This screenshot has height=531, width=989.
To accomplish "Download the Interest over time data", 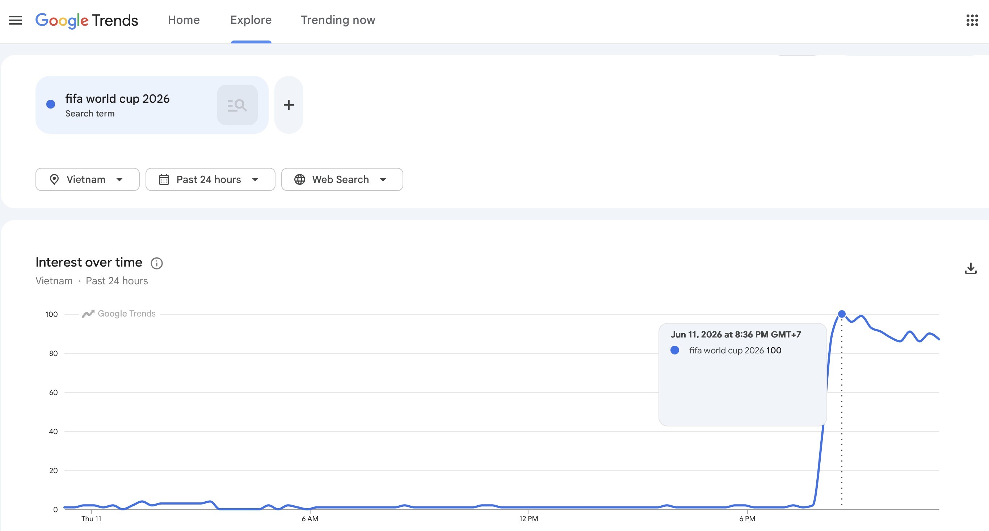I will pyautogui.click(x=971, y=268).
